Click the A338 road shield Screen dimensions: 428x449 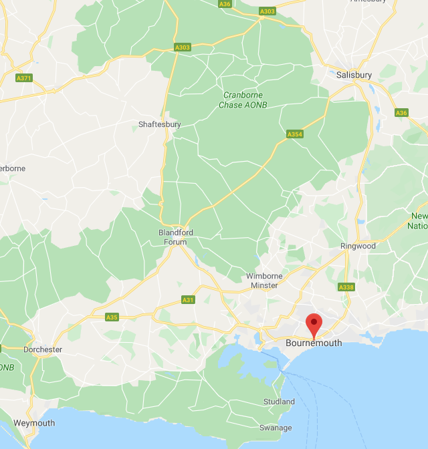tap(346, 287)
